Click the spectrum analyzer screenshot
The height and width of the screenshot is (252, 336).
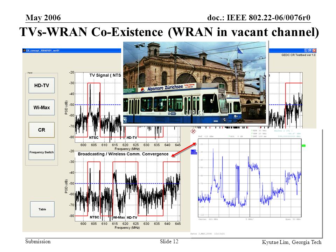pyautogui.click(x=256, y=183)
